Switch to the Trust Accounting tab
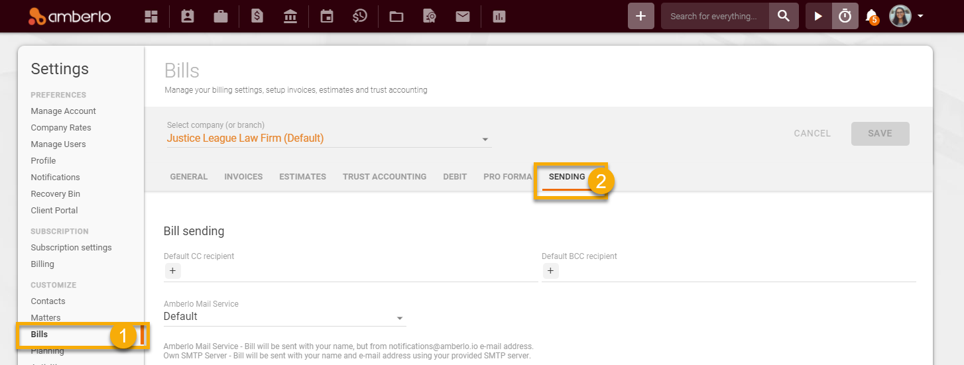 [385, 177]
